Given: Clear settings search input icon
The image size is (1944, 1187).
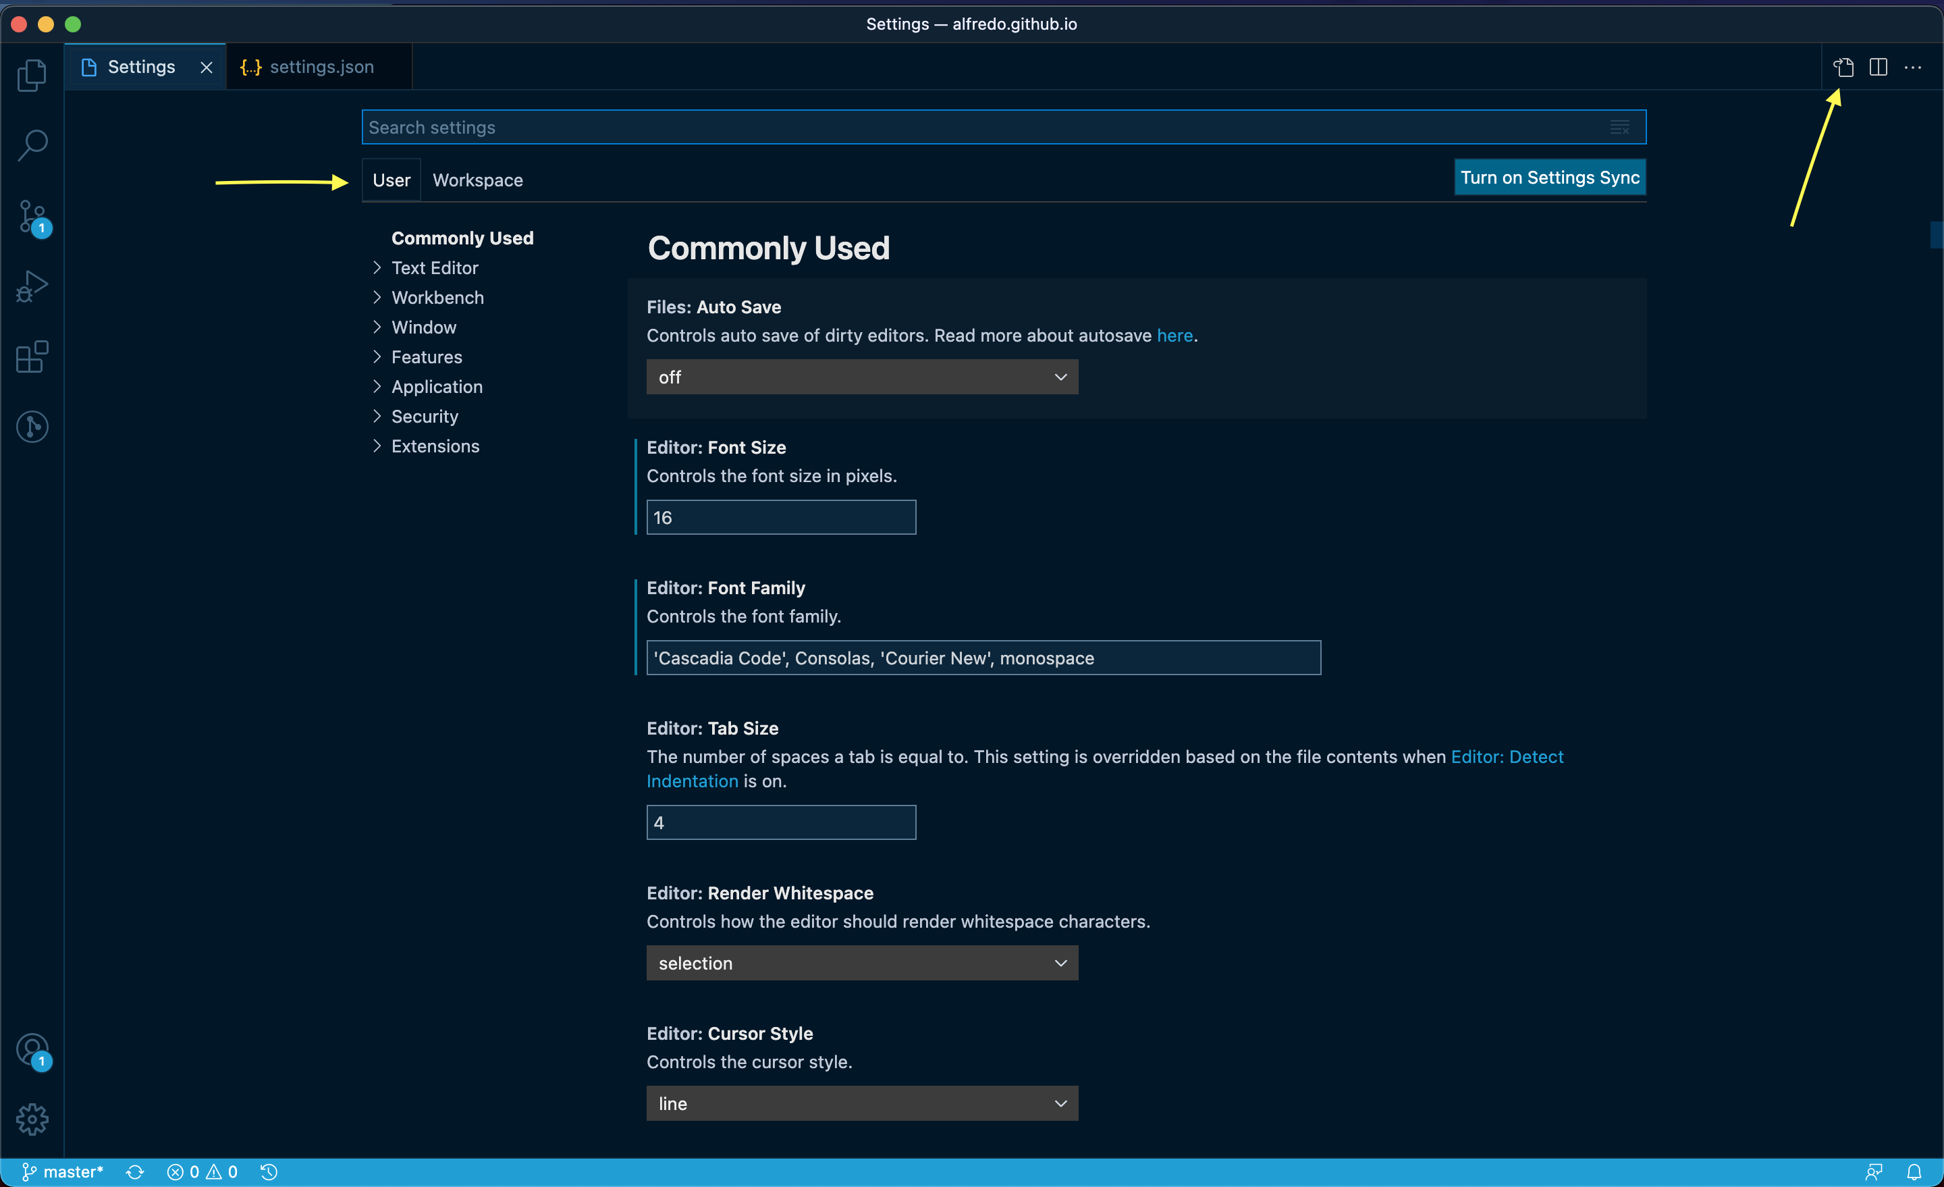Looking at the screenshot, I should [1619, 127].
